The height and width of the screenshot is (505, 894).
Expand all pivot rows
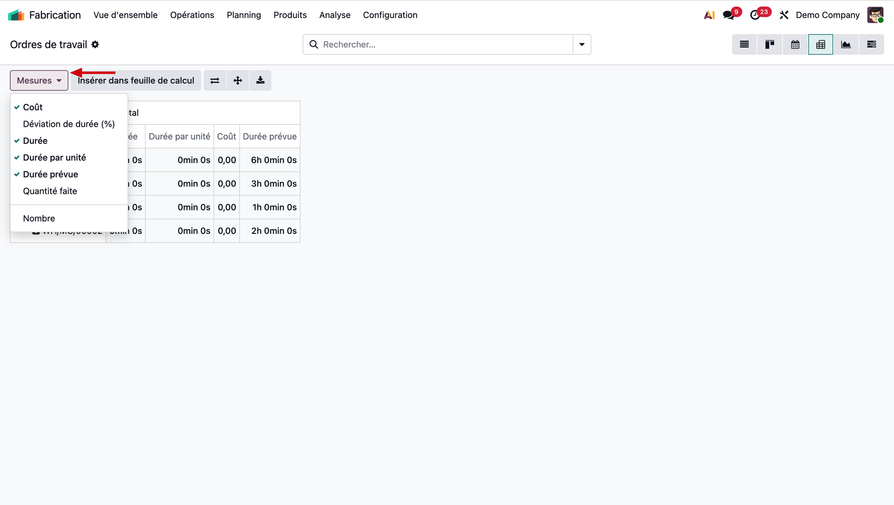tap(237, 81)
